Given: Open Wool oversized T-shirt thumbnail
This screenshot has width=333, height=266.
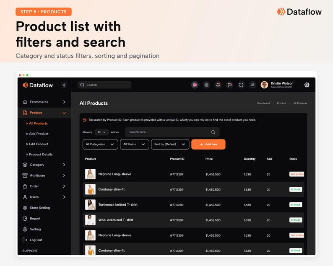Looking at the screenshot, I should pyautogui.click(x=90, y=220).
